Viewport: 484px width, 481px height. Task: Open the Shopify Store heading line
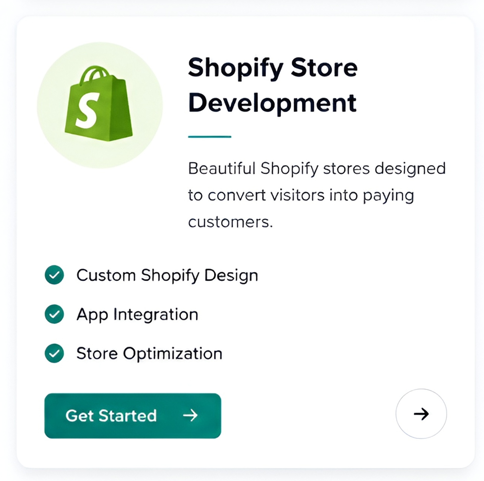coord(273,68)
